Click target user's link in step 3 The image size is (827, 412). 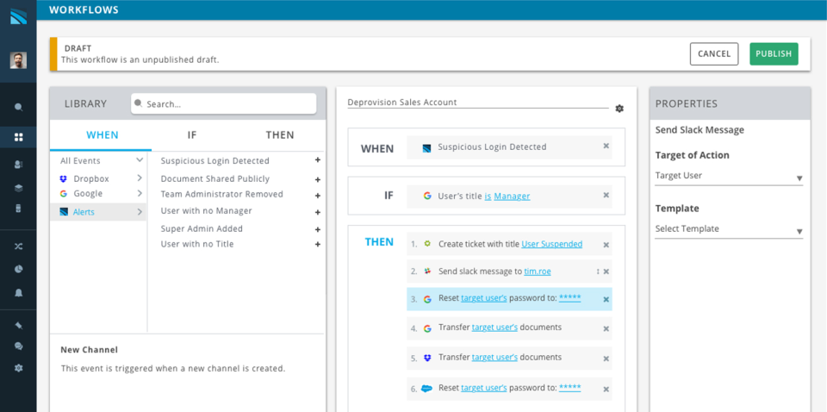pyautogui.click(x=483, y=298)
